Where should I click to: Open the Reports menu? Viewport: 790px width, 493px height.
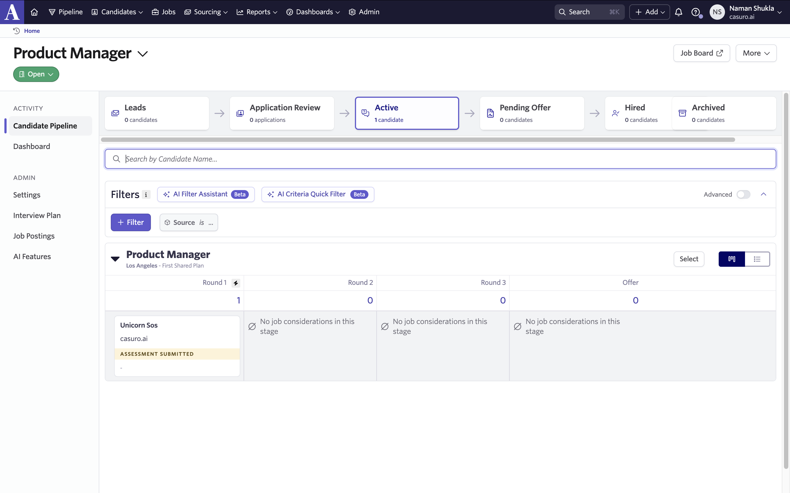click(257, 12)
